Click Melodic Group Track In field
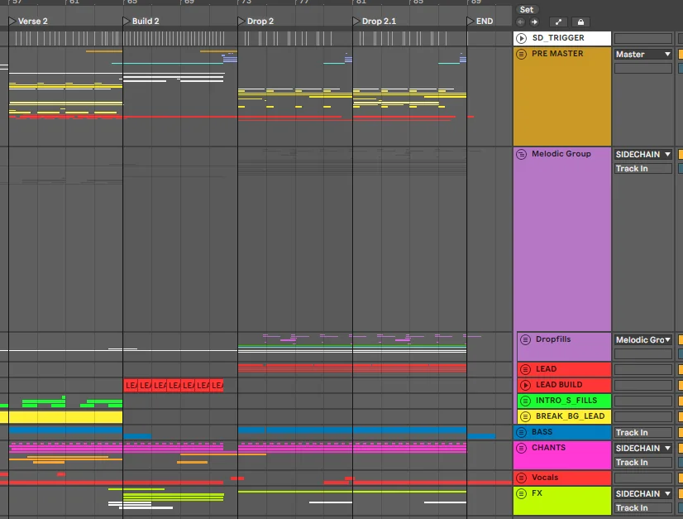Image resolution: width=683 pixels, height=519 pixels. point(643,169)
